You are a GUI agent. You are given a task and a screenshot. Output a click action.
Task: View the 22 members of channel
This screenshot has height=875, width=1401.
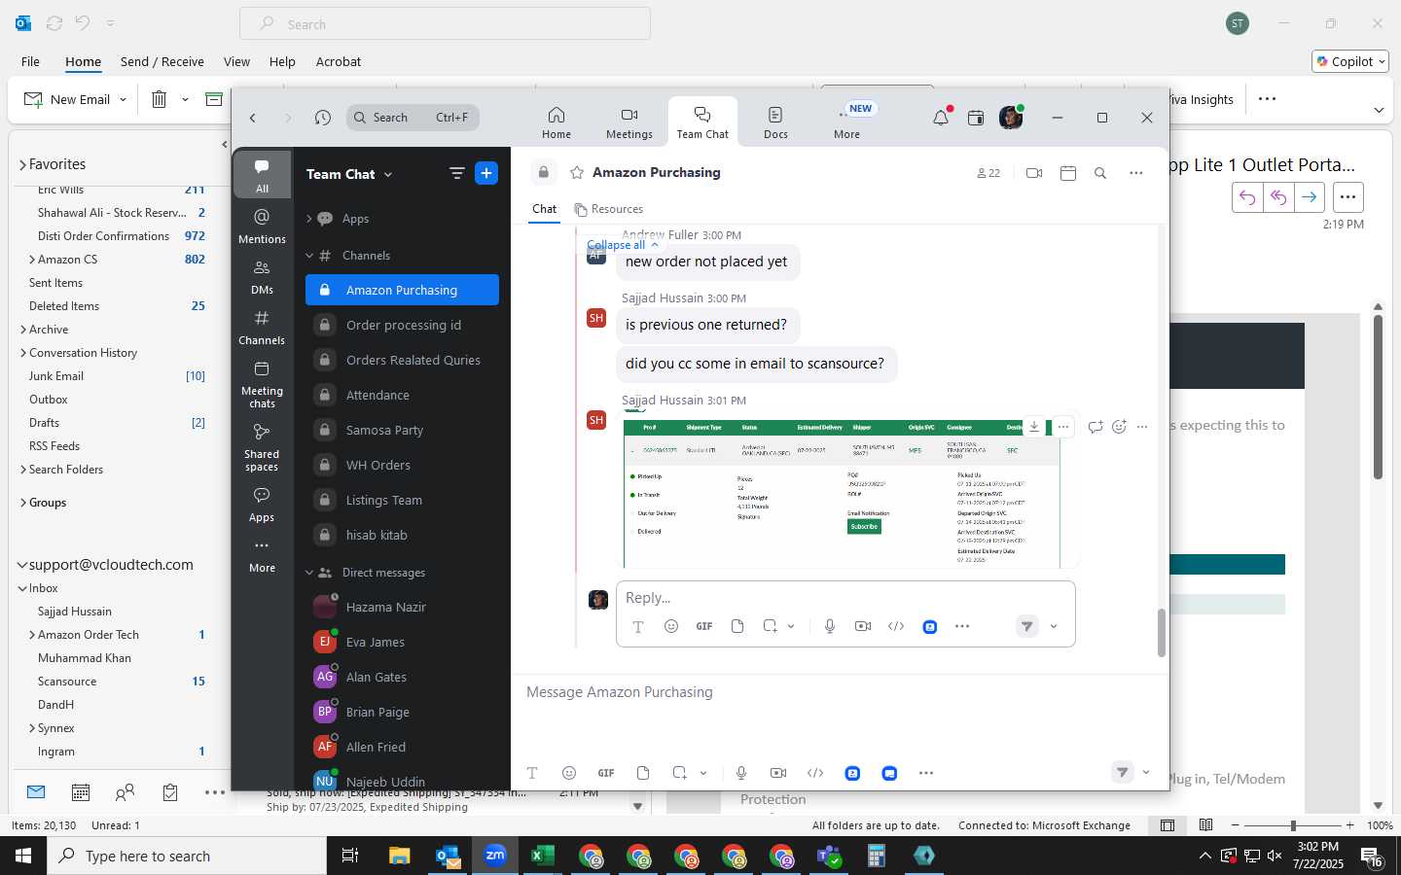tap(988, 173)
